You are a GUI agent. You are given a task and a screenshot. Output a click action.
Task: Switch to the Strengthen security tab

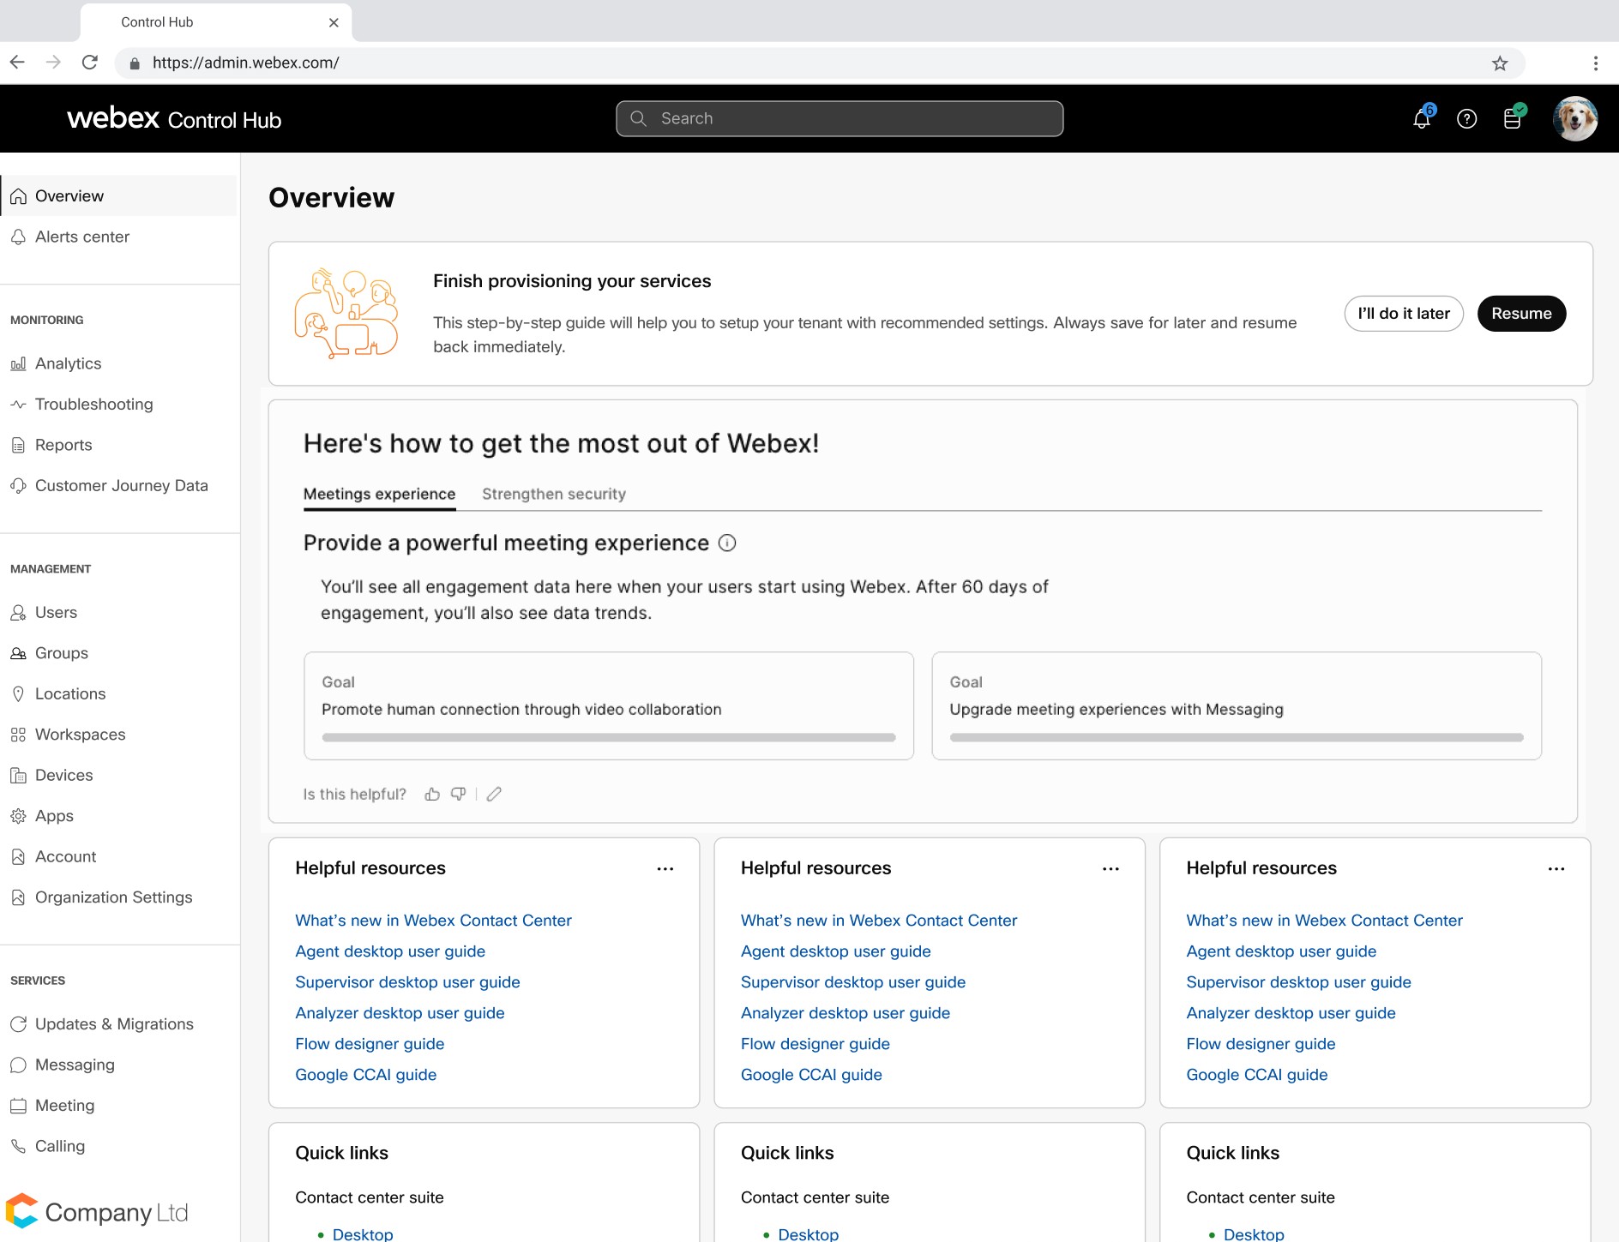[554, 494]
